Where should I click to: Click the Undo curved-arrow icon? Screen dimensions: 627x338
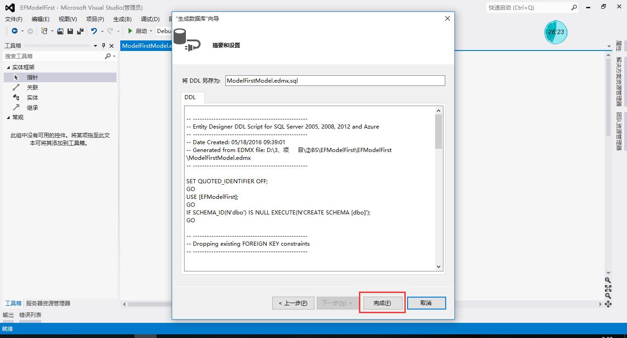tap(94, 31)
